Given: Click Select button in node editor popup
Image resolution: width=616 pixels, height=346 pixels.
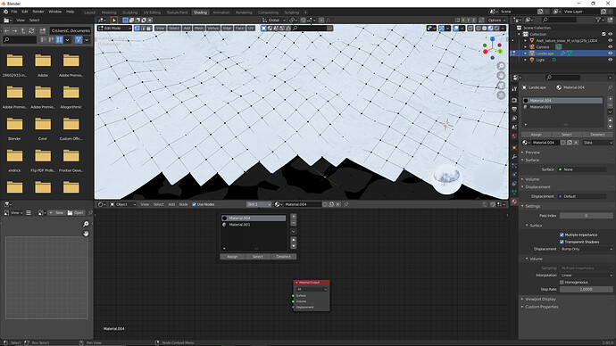Looking at the screenshot, I should (x=258, y=257).
